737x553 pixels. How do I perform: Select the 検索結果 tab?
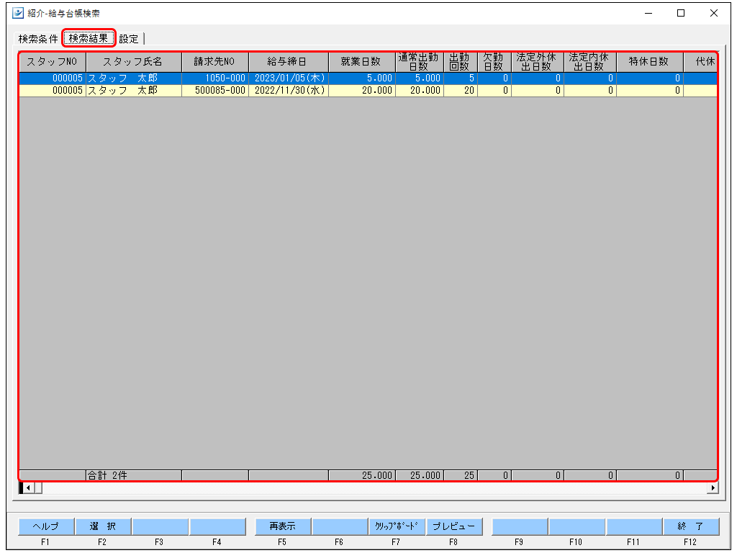[89, 38]
